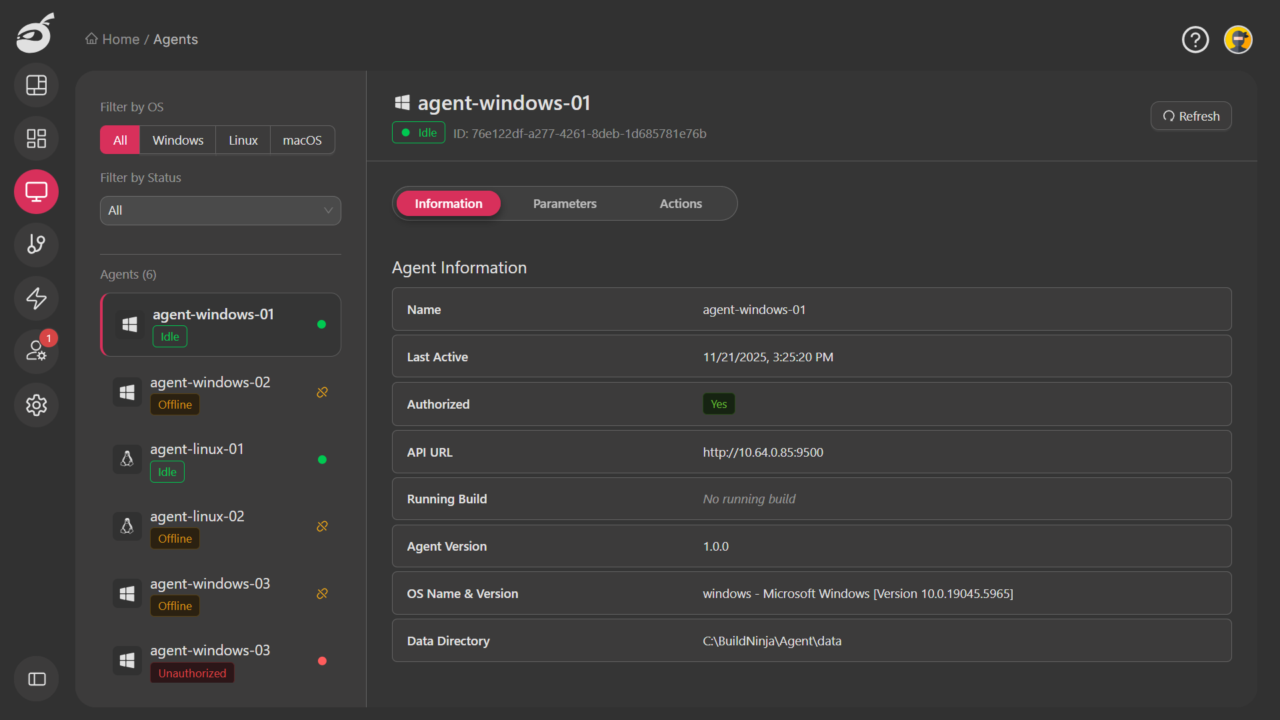Select the offline agent-windows-02

pyautogui.click(x=220, y=392)
